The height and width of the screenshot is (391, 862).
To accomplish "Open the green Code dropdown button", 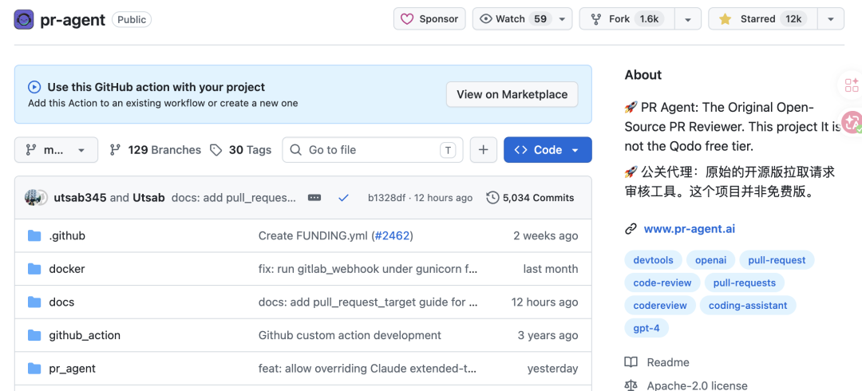I will point(548,150).
